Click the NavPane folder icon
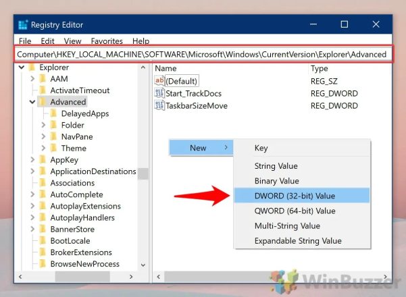This screenshot has height=297, width=406. (53, 136)
